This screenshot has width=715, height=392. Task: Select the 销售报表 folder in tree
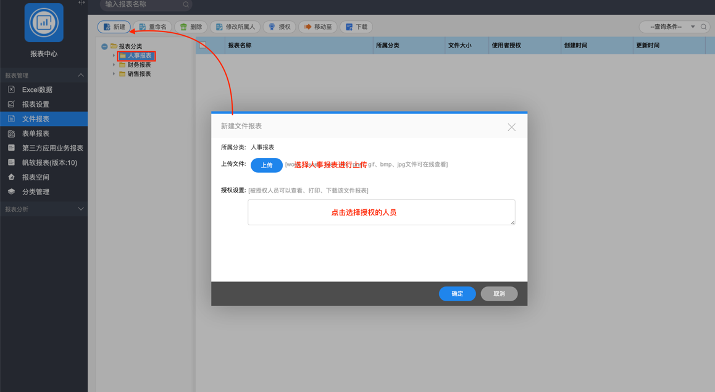click(x=139, y=74)
